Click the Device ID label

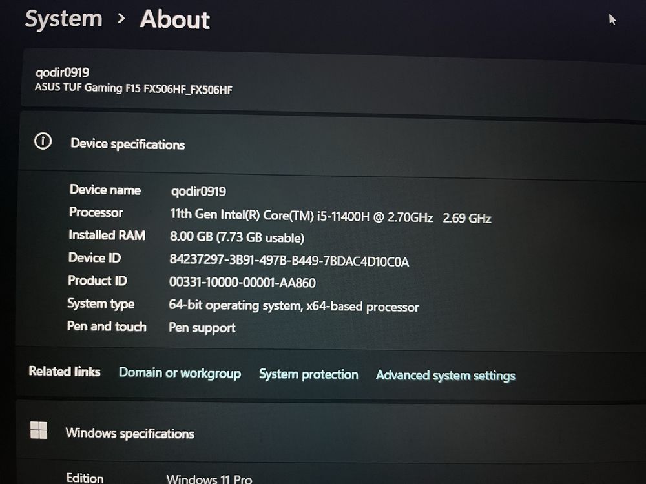(94, 257)
